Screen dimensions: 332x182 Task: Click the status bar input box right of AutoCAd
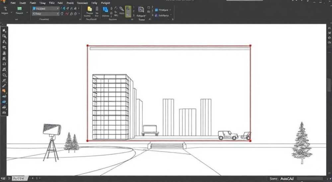310,179
